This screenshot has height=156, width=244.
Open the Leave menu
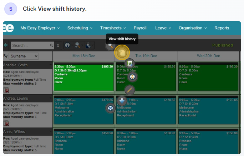163,28
